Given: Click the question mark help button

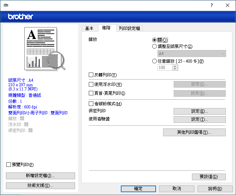Looking at the screenshot, I should (211, 5).
